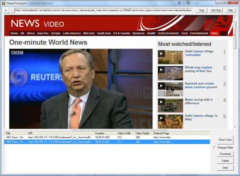The height and width of the screenshot is (176, 240).
Task: Open the Tech nav tab
Action: tap(184, 33)
